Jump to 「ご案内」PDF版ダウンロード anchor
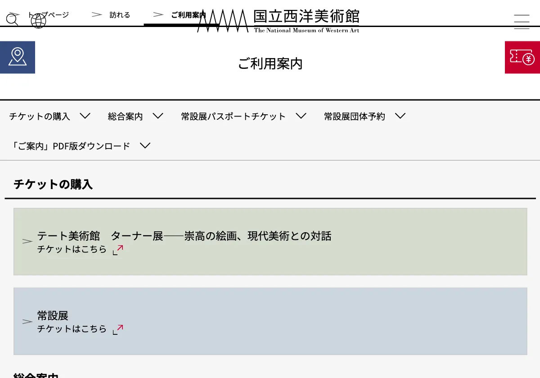540x378 pixels. tap(70, 146)
